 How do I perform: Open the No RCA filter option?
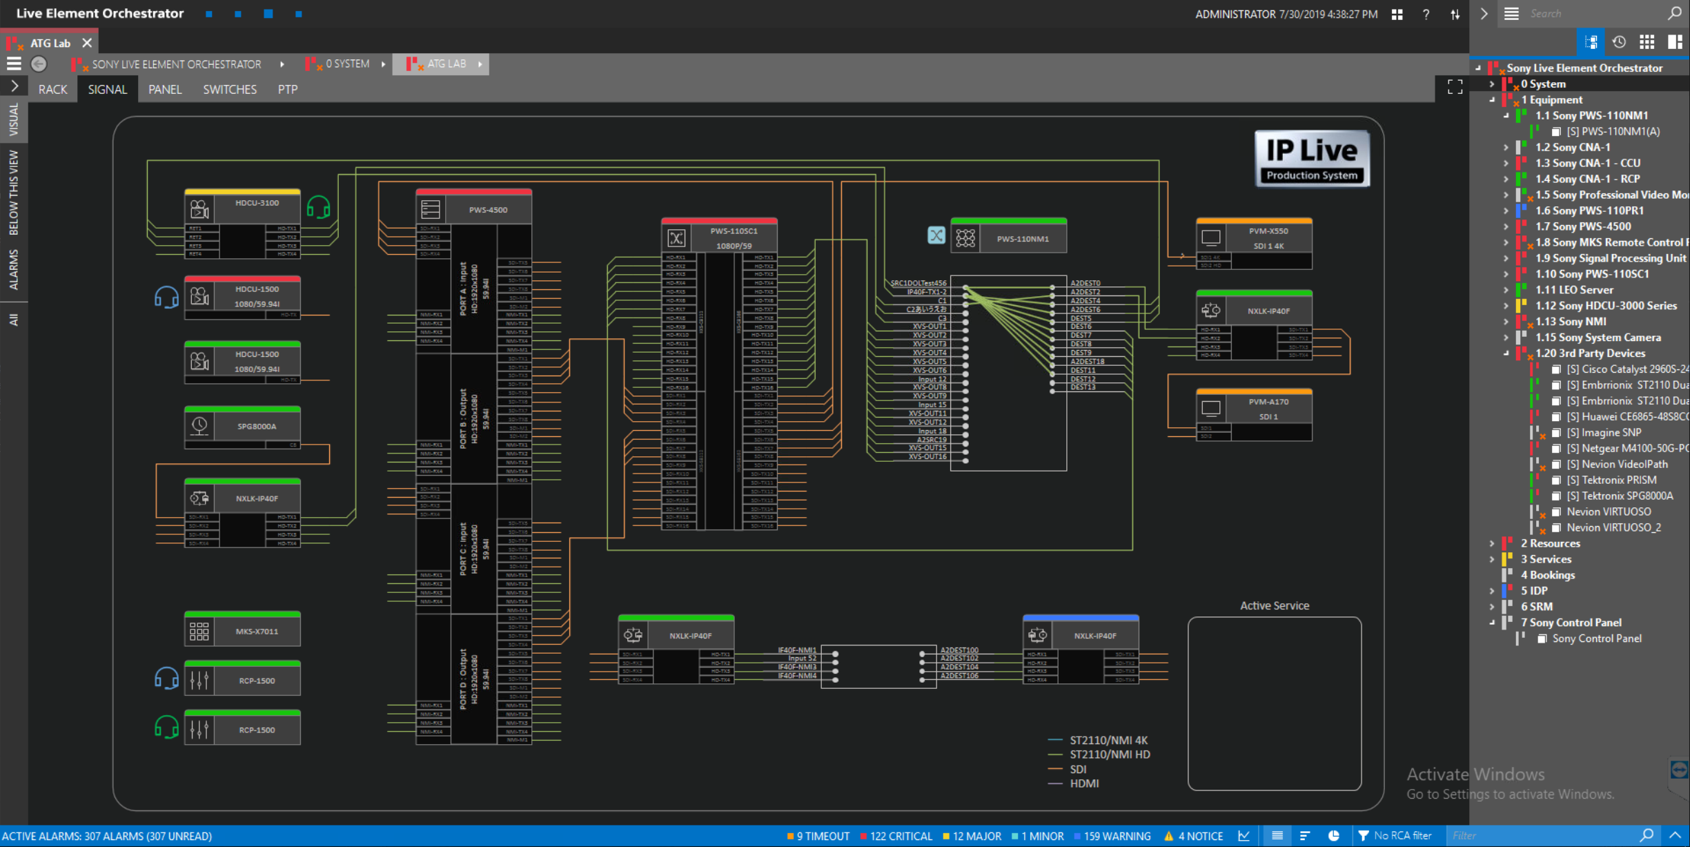coord(1395,836)
